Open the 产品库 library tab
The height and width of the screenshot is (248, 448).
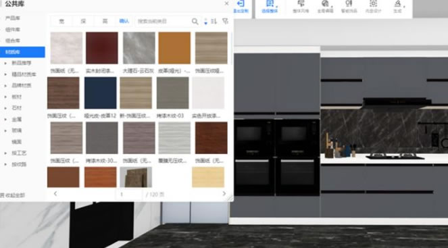click(x=13, y=18)
